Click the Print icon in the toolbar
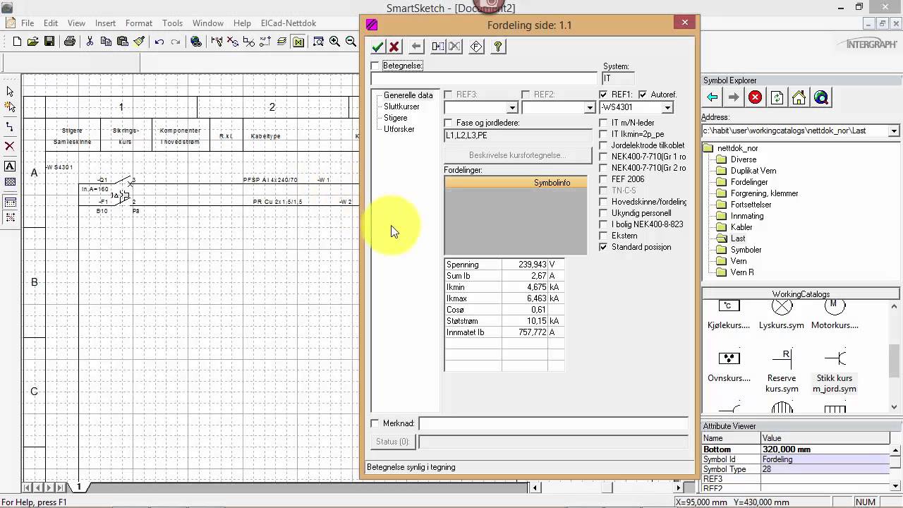The width and height of the screenshot is (903, 508). 70,42
